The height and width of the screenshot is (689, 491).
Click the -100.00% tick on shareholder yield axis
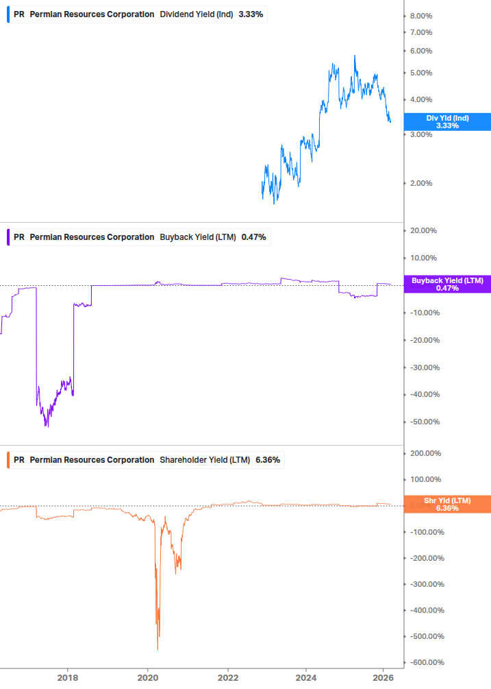(x=427, y=532)
